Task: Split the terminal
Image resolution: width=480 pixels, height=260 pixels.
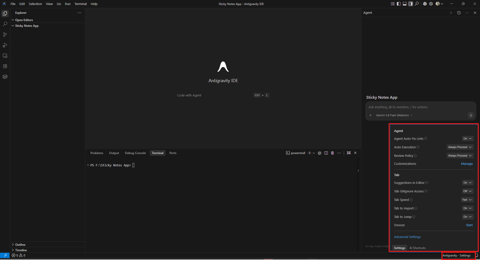Action: tap(326, 153)
